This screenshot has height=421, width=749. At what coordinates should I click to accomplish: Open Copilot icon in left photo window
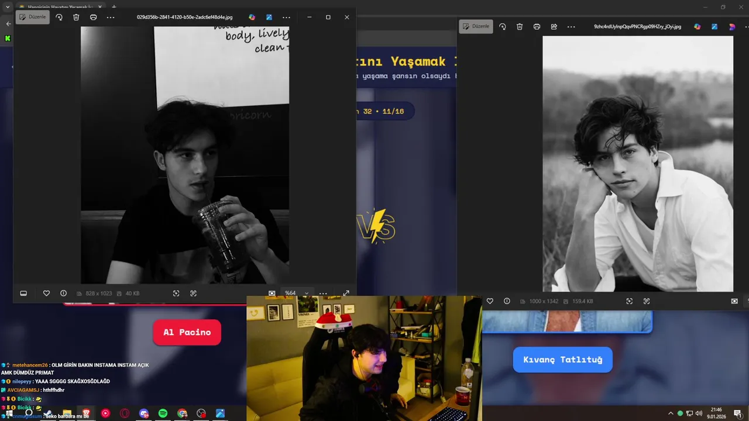pyautogui.click(x=252, y=17)
